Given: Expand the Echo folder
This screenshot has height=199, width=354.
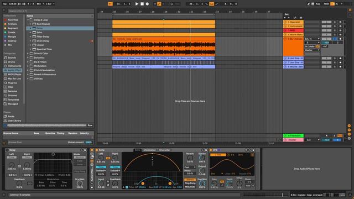Looking at the screenshot, I should [30, 33].
